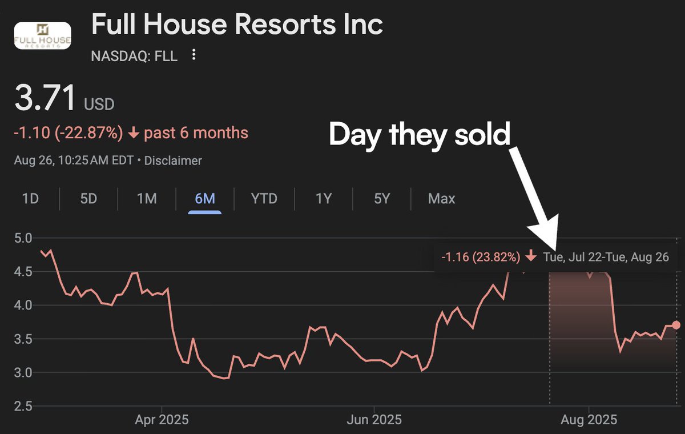Open the Disclaimer link
685x434 pixels.
click(173, 161)
